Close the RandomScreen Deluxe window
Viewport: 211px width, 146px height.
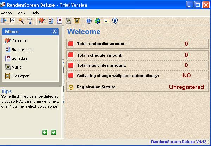click(206, 5)
